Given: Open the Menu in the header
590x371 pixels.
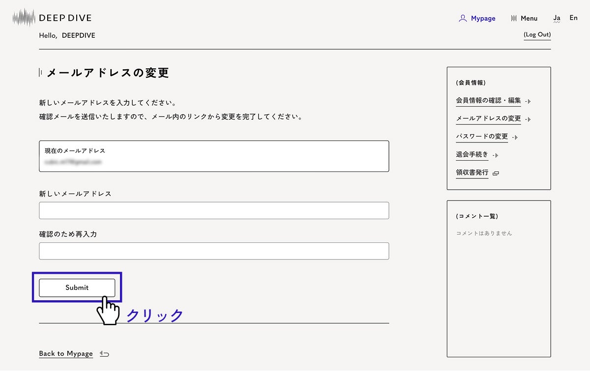Looking at the screenshot, I should pyautogui.click(x=529, y=18).
